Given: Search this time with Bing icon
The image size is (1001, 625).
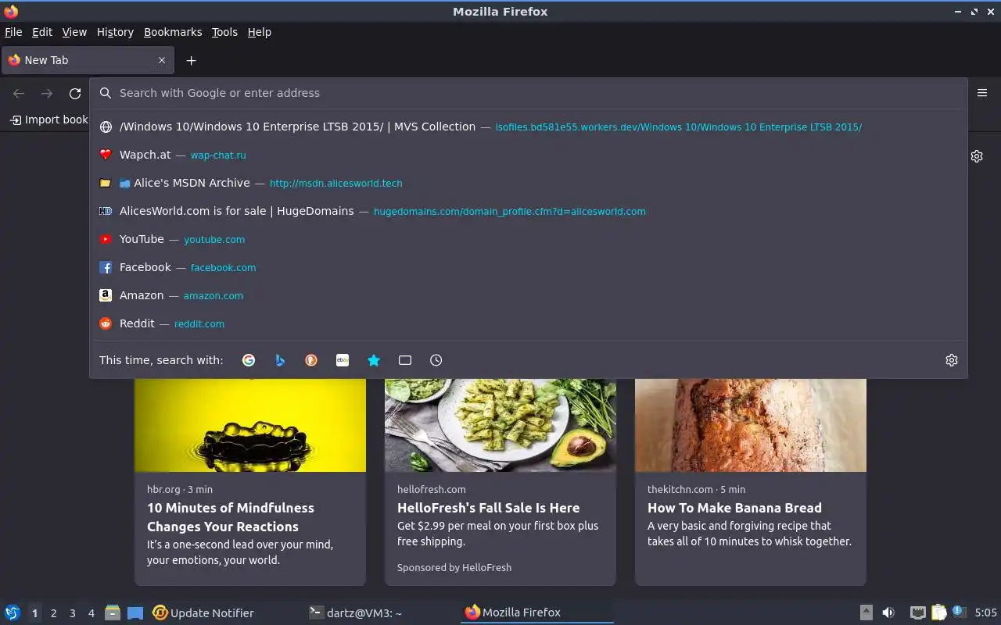Looking at the screenshot, I should (x=280, y=360).
